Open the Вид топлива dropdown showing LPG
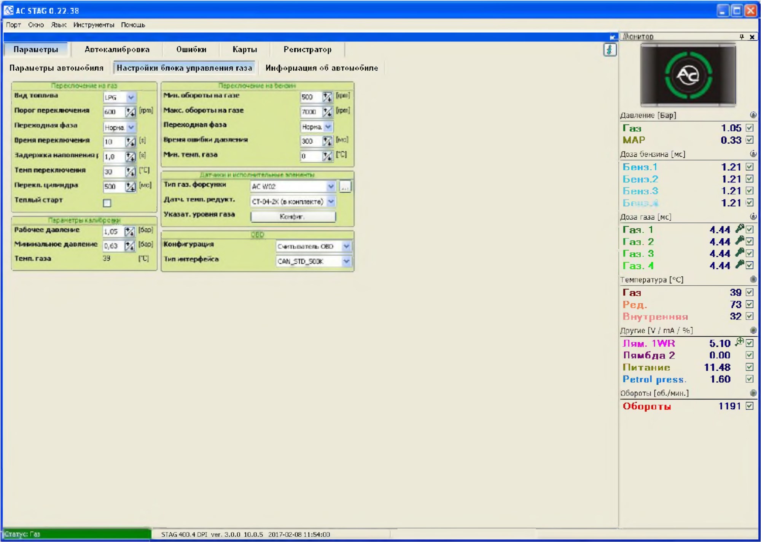This screenshot has width=761, height=542. [x=119, y=97]
